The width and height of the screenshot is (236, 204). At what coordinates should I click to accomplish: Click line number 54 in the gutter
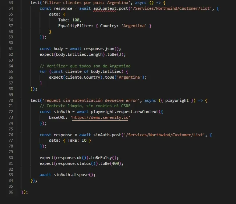coord(11,8)
